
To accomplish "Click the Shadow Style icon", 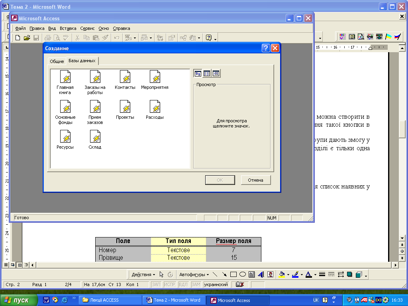I will (350, 274).
